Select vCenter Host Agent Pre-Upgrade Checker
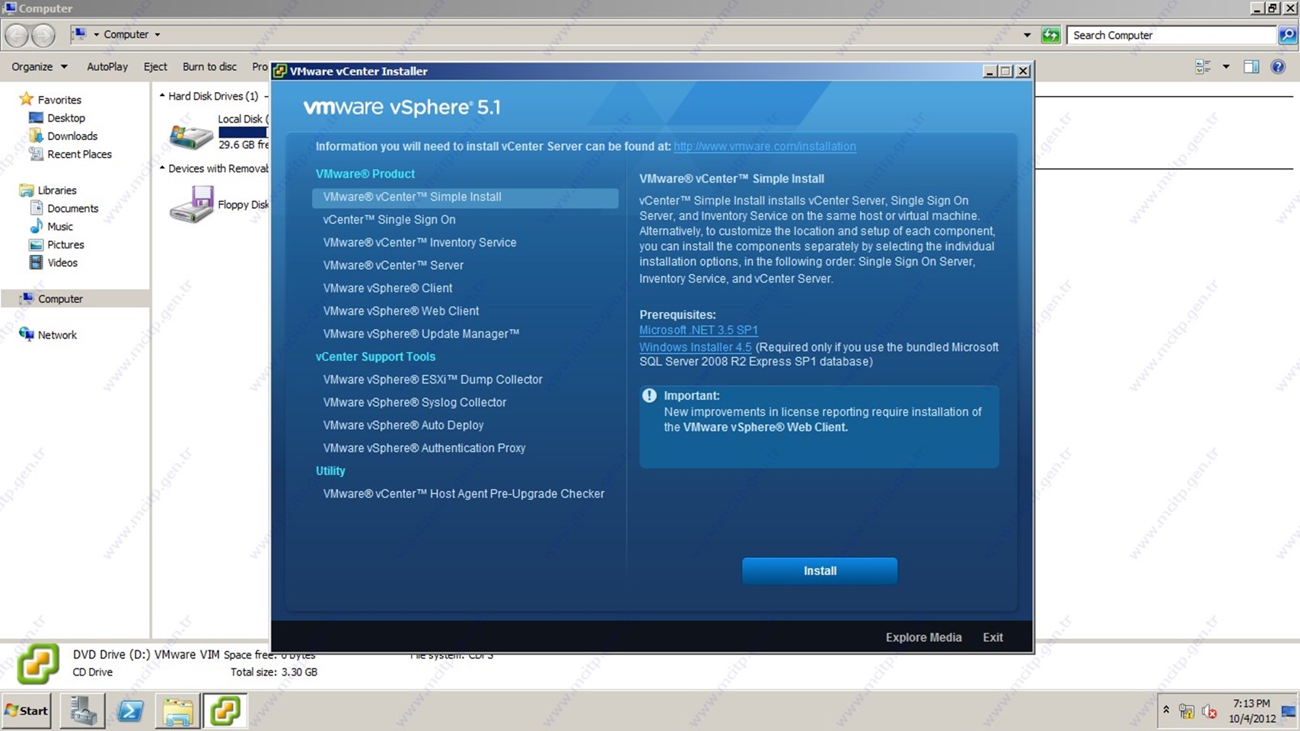1300x731 pixels. [464, 494]
